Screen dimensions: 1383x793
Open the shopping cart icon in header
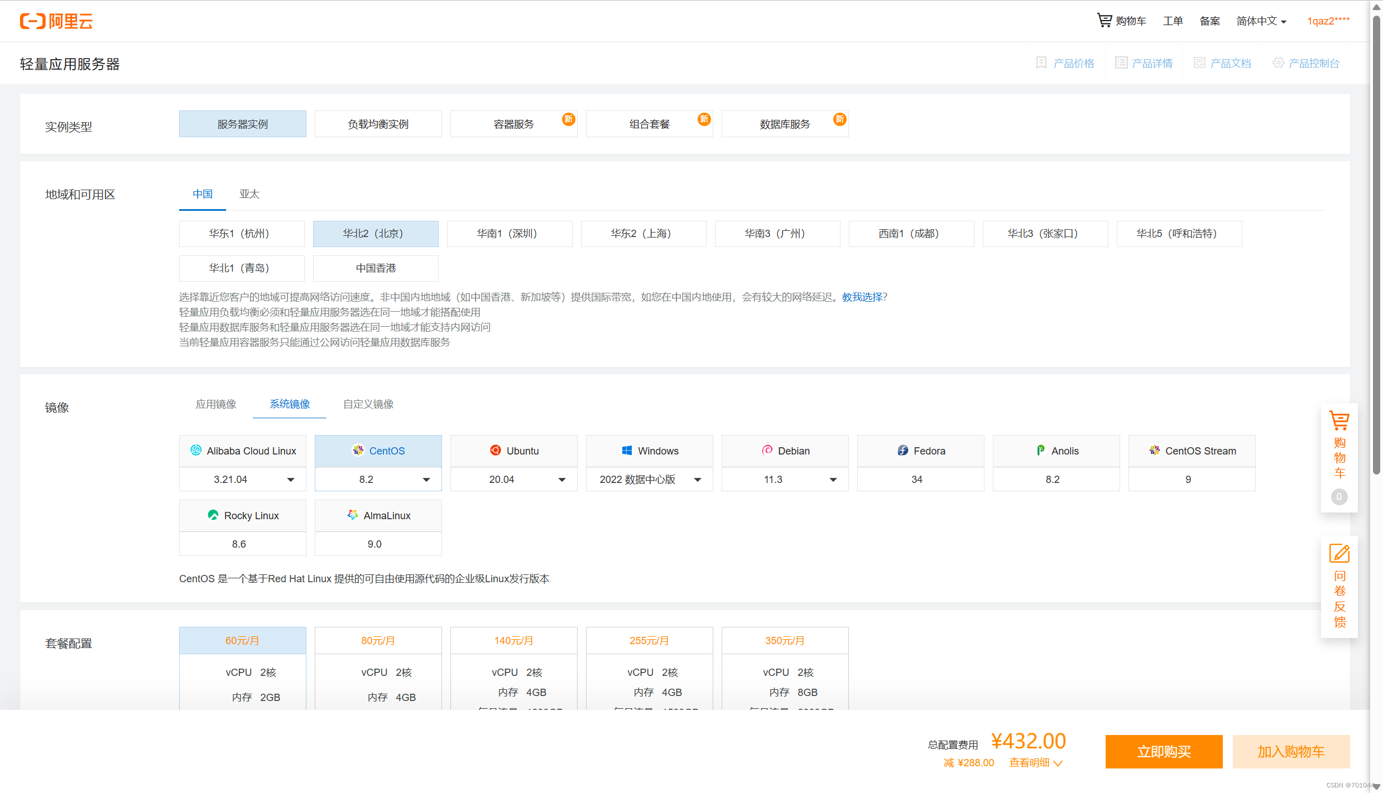(1104, 21)
